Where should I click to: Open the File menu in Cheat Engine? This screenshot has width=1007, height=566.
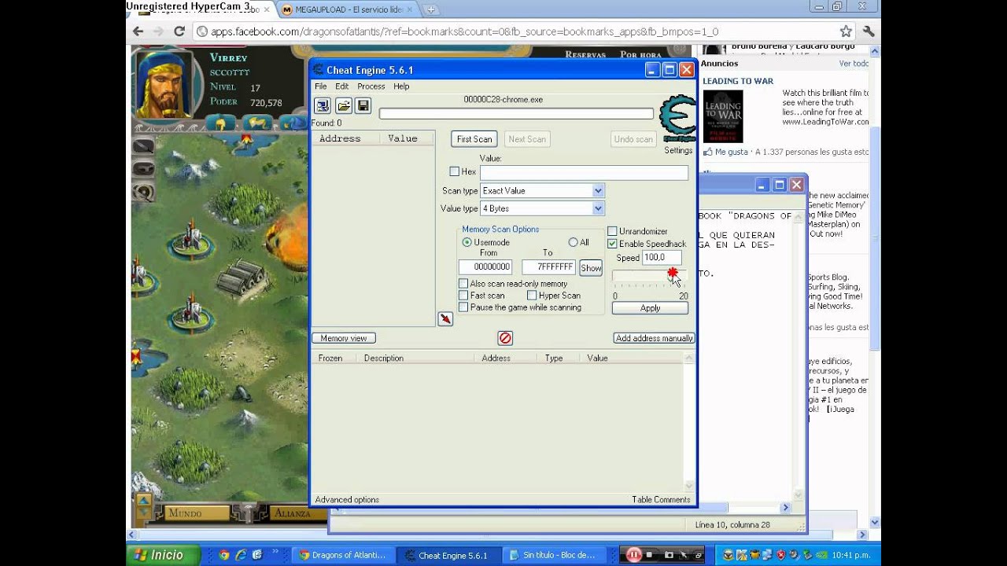pos(320,86)
